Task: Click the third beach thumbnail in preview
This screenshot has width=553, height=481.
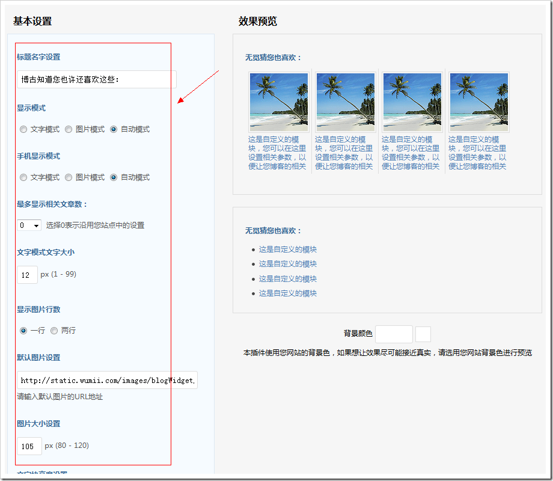Action: (x=412, y=102)
